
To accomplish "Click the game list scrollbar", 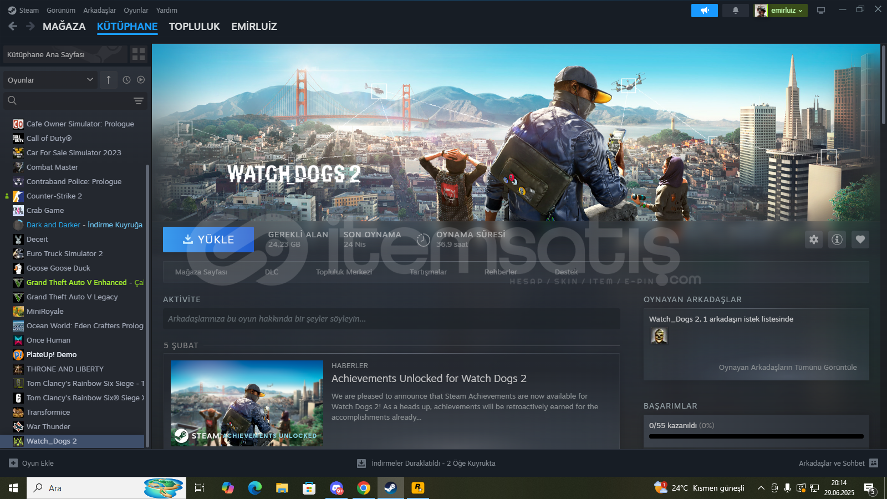I will pos(147,305).
